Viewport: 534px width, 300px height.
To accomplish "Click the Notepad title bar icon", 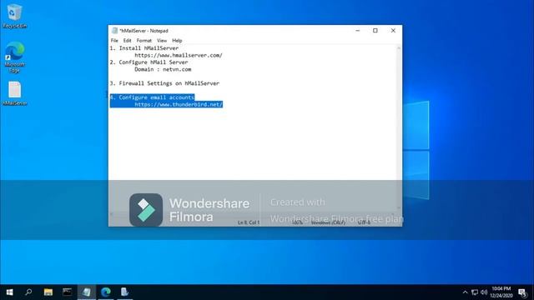I will [x=115, y=31].
